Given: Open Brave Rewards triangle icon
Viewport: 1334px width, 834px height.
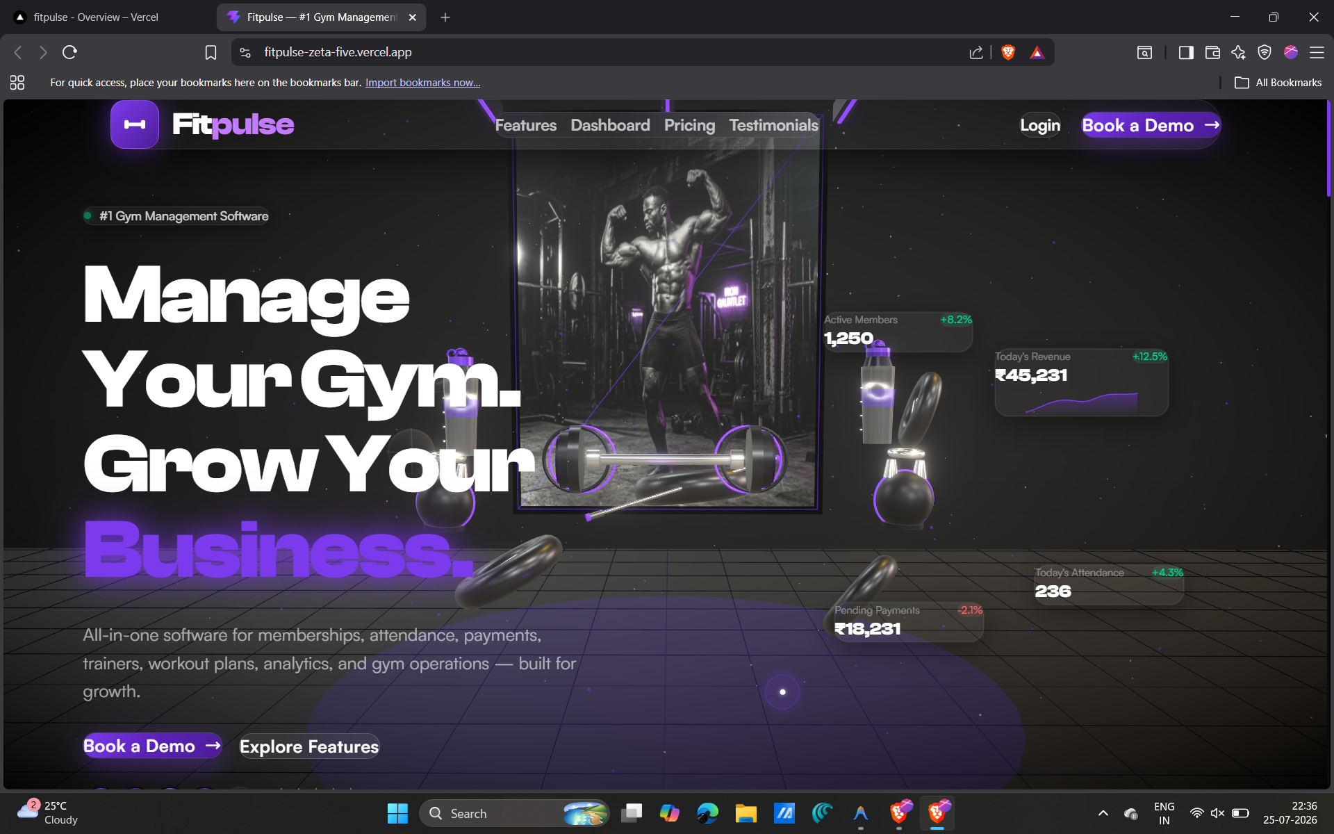Looking at the screenshot, I should [x=1037, y=52].
